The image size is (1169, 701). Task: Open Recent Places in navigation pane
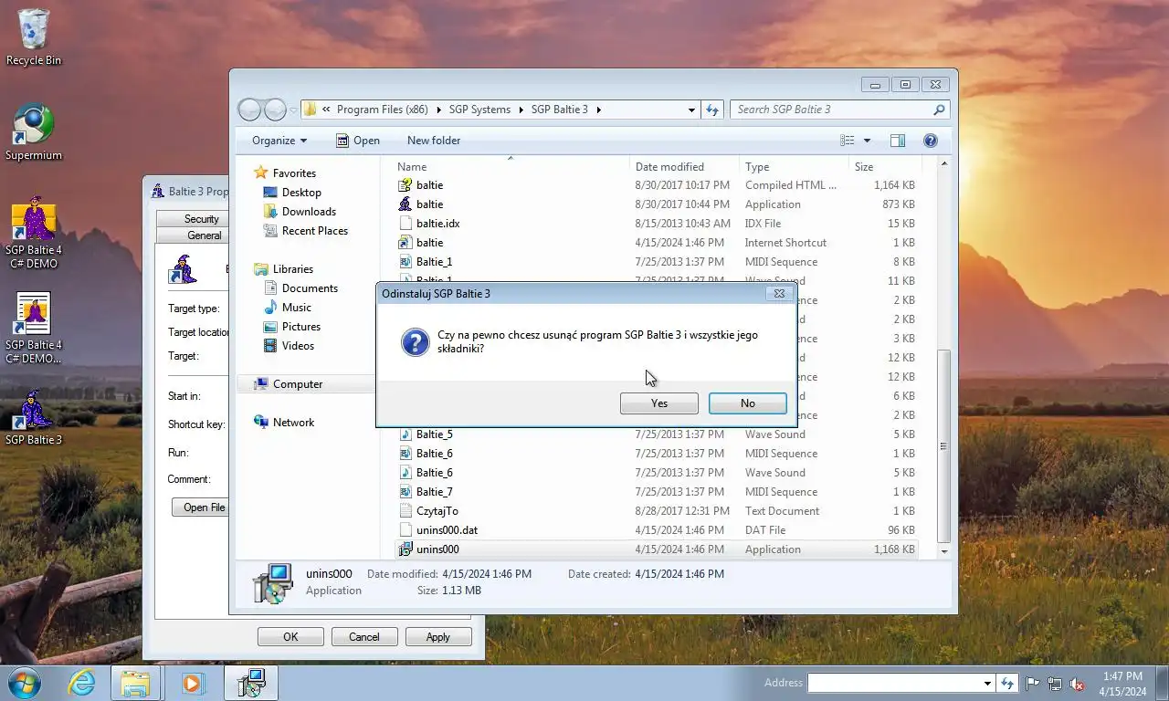[x=315, y=231]
